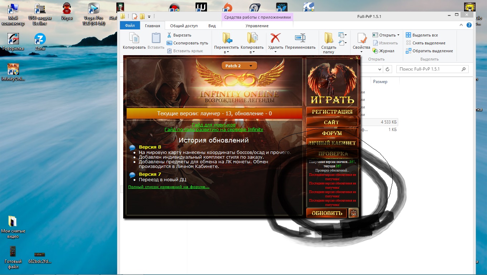This screenshot has width=487, height=275.
Task: Open the full changes list forum link
Action: tap(169, 187)
